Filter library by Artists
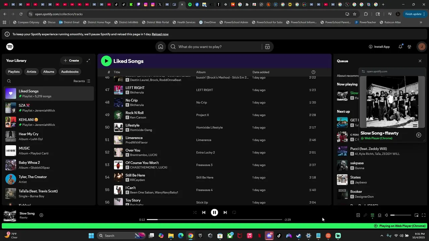 pos(32,72)
